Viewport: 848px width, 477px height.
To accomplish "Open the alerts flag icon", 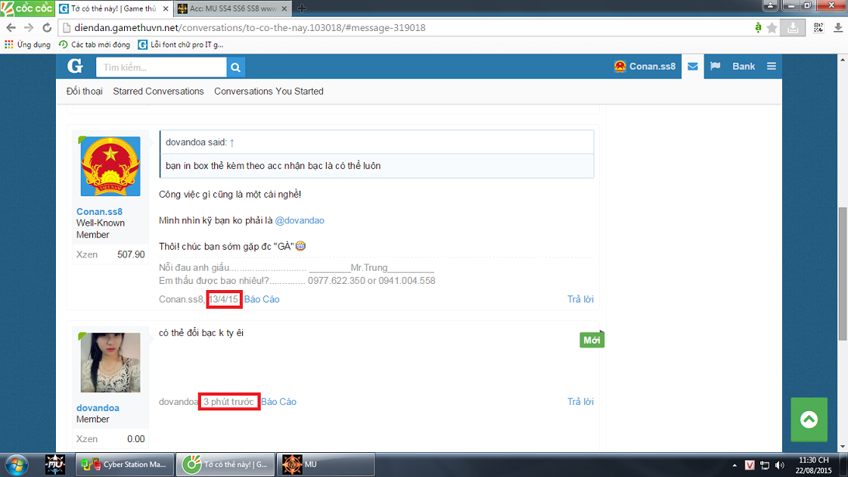I will [715, 67].
